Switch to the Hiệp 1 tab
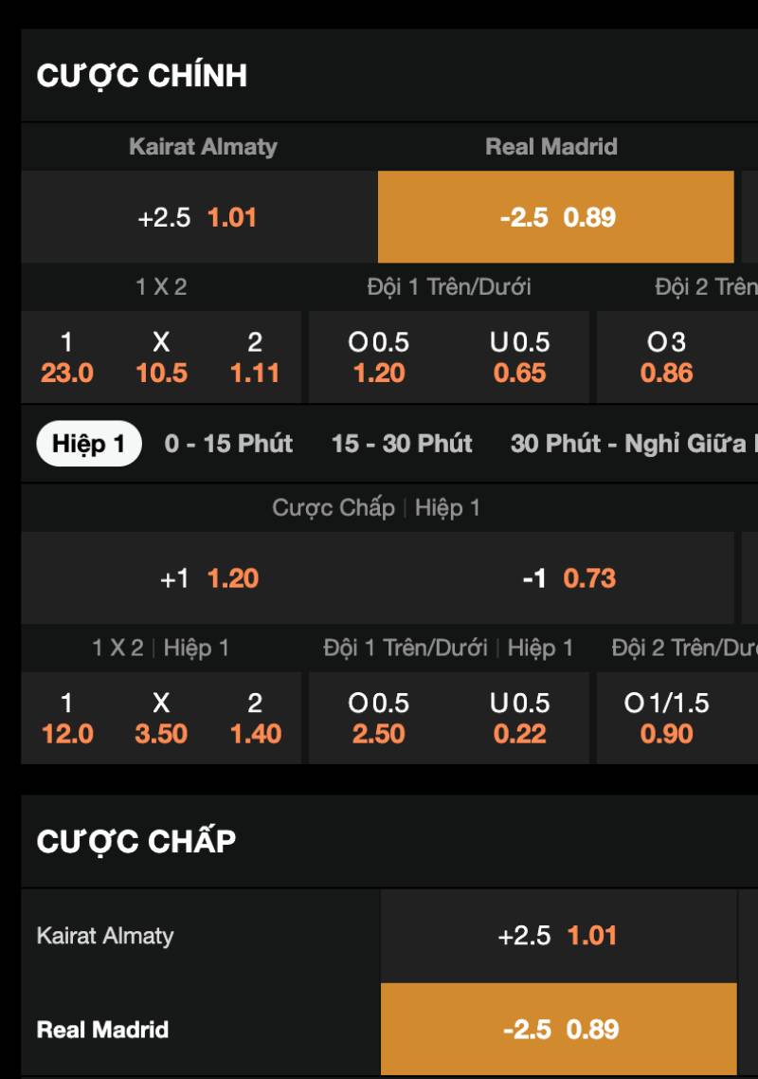 coord(89,444)
